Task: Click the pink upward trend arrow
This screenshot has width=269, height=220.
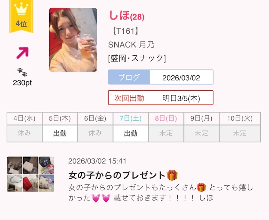Action: [22, 53]
